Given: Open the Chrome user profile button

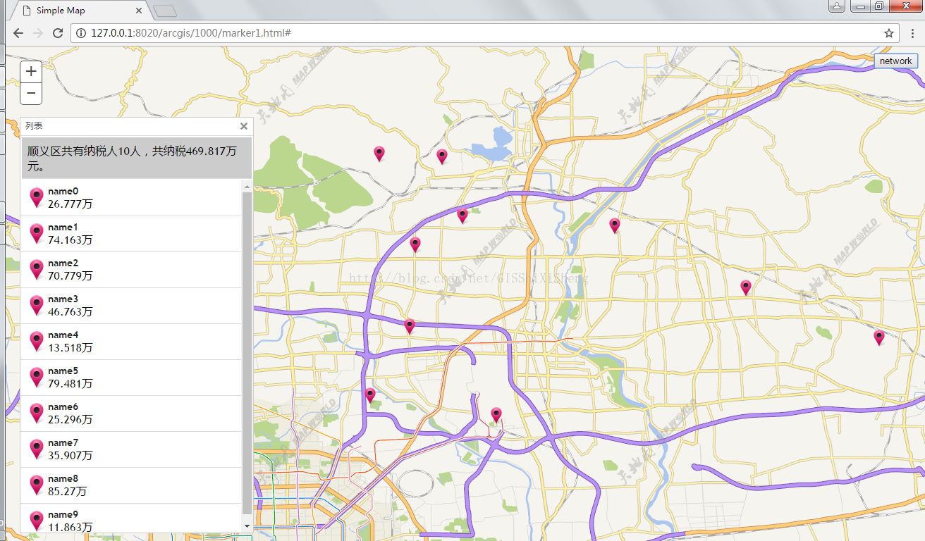Looking at the screenshot, I should [x=836, y=6].
